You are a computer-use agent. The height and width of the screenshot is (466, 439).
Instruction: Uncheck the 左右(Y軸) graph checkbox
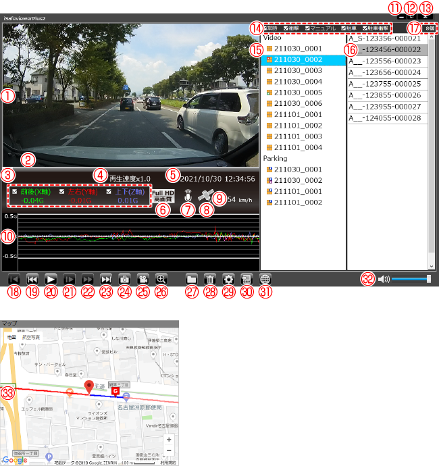pyautogui.click(x=61, y=192)
